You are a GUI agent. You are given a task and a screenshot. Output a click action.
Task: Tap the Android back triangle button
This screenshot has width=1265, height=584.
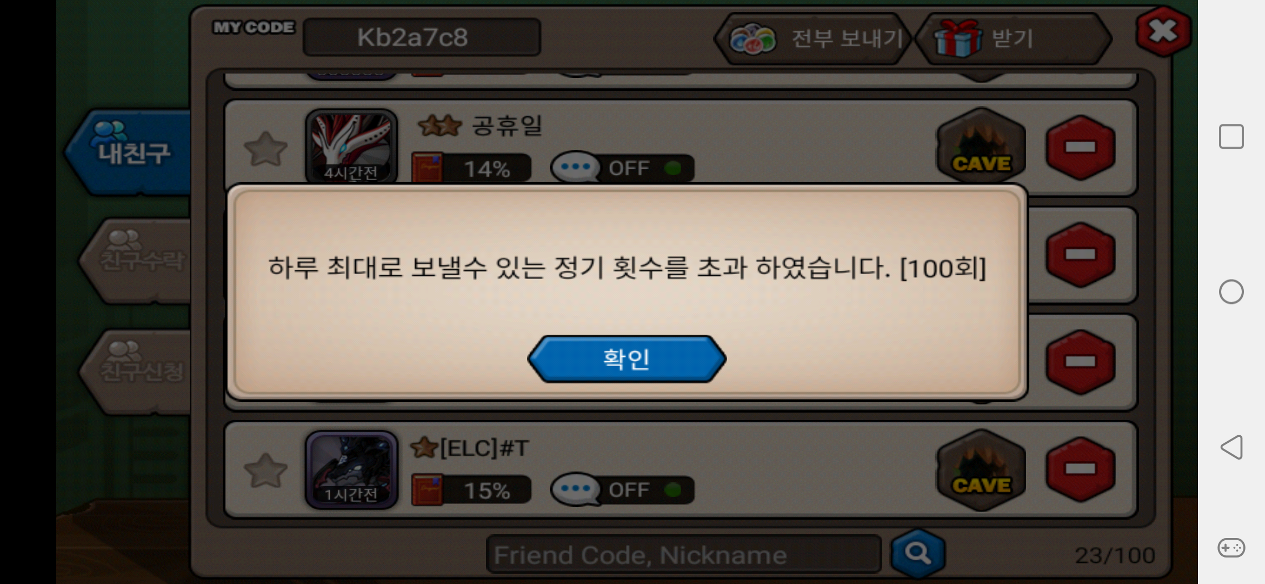[1231, 447]
